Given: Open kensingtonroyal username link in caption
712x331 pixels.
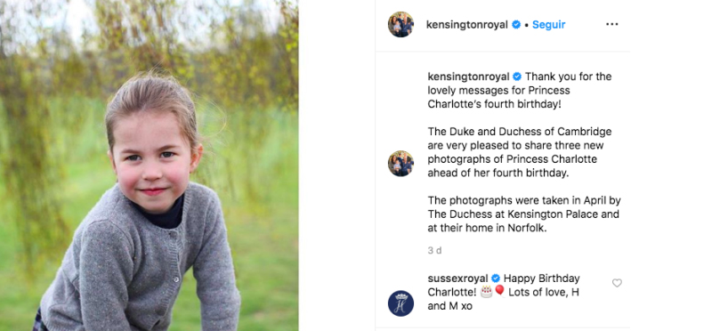Looking at the screenshot, I should pos(469,77).
